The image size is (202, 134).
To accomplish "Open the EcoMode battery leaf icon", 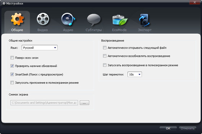I will point(120,20).
